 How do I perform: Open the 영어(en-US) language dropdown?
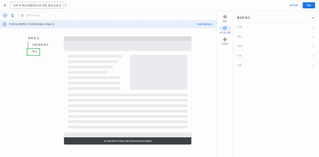pos(38,15)
